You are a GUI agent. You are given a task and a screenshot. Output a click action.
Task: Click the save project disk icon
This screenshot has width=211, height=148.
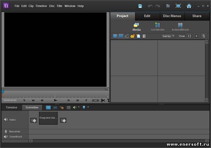click(140, 6)
